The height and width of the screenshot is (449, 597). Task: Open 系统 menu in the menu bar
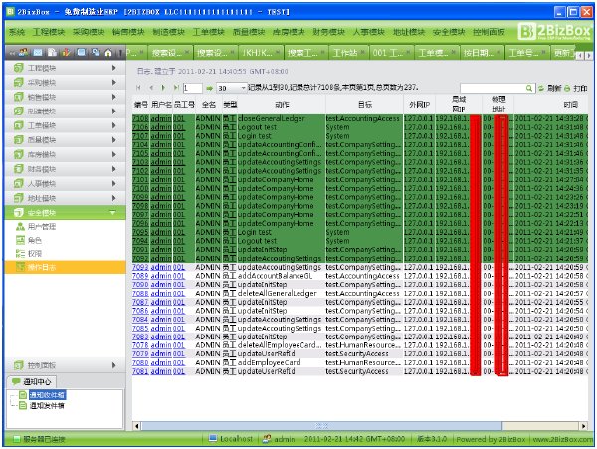tap(17, 32)
